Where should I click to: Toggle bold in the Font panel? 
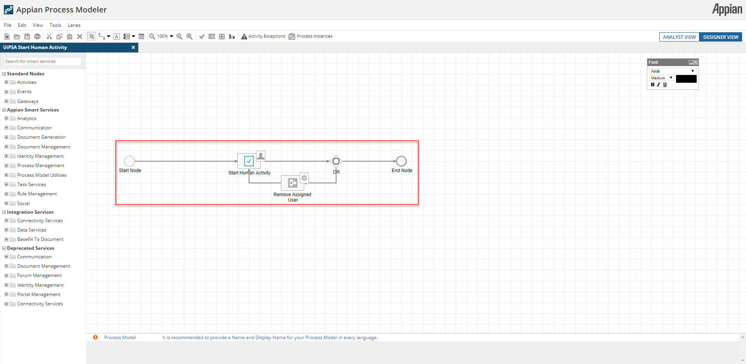[x=653, y=85]
